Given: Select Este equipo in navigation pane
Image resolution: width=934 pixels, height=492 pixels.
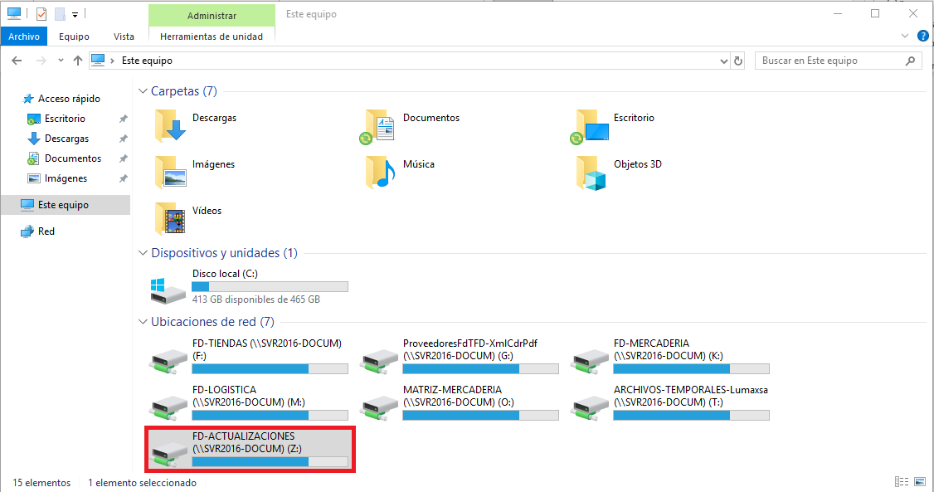Looking at the screenshot, I should tap(66, 205).
